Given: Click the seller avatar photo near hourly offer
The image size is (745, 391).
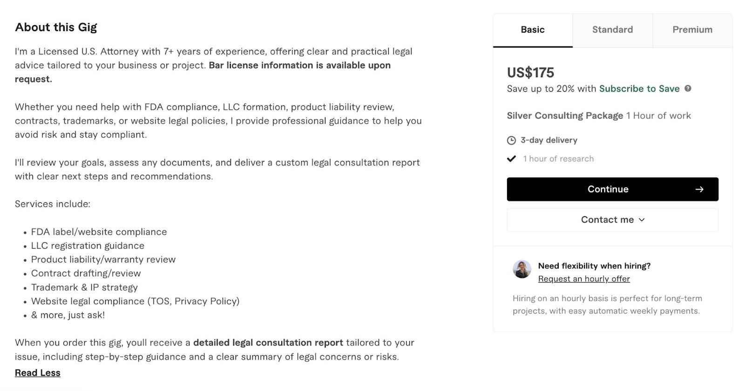Looking at the screenshot, I should click(522, 269).
